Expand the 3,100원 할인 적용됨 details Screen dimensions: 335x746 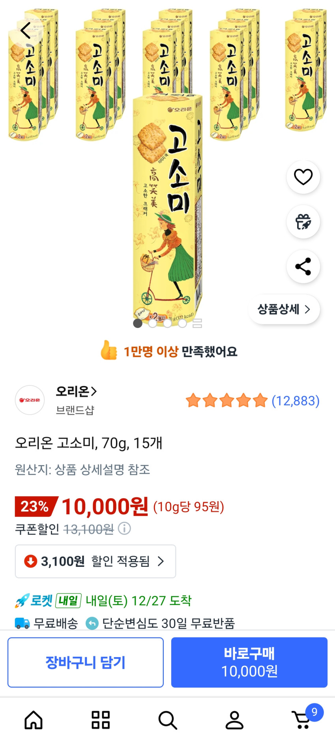click(x=95, y=561)
